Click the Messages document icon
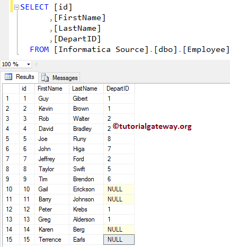The width and height of the screenshot is (230, 247). coord(45,77)
